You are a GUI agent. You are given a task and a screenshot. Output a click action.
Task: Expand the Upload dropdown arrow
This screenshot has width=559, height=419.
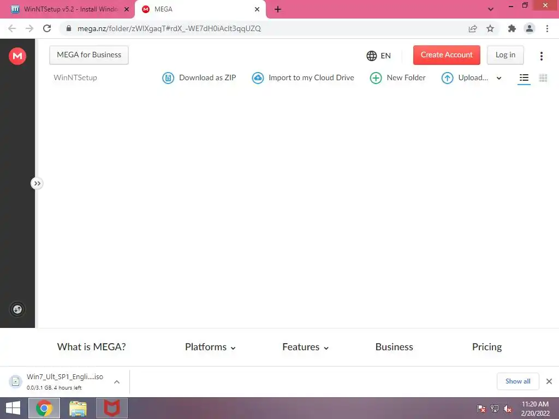pyautogui.click(x=499, y=79)
